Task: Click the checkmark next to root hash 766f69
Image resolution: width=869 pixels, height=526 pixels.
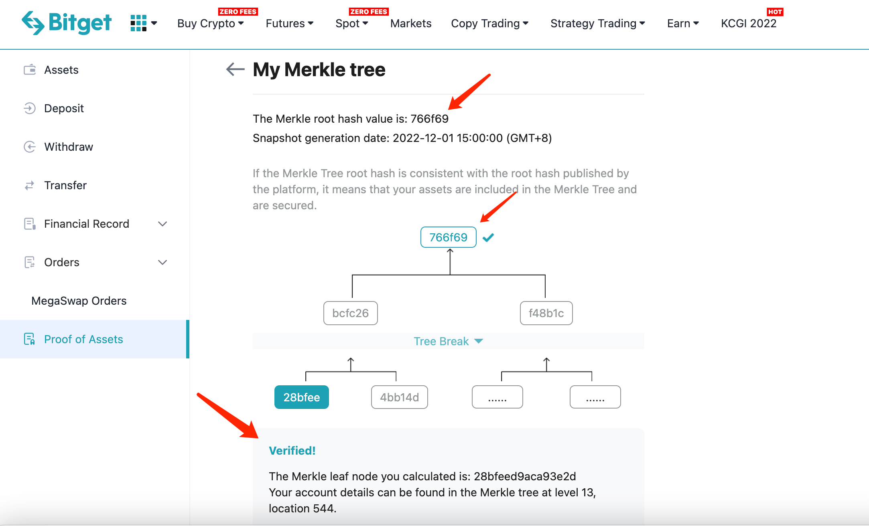Action: click(x=488, y=238)
